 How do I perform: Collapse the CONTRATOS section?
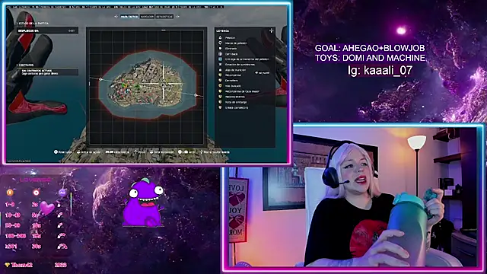click(25, 65)
